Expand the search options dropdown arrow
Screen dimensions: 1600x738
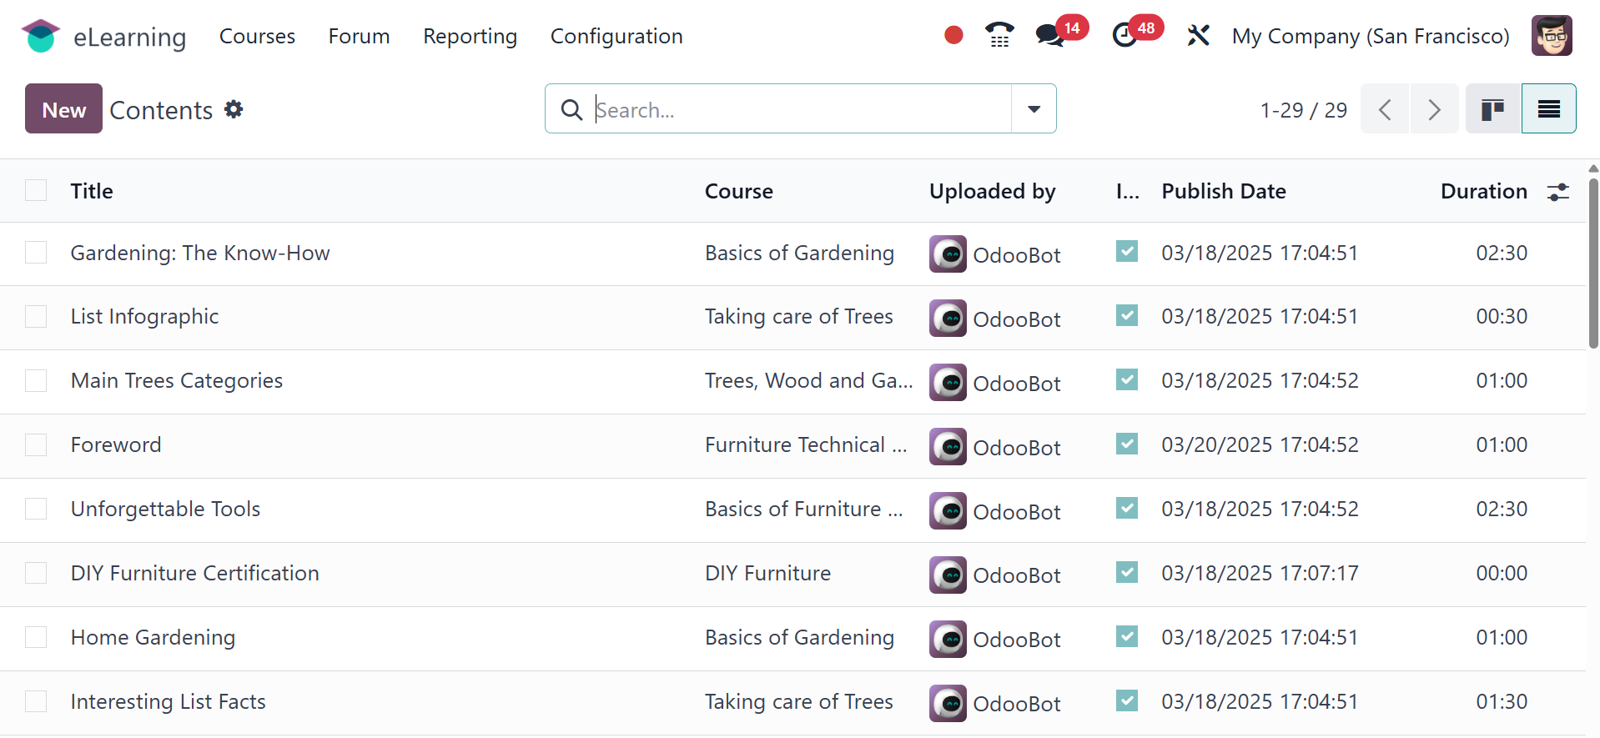click(x=1034, y=108)
